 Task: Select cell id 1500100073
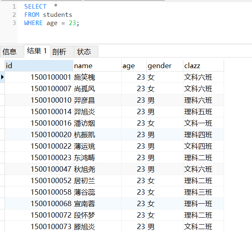click(39, 227)
